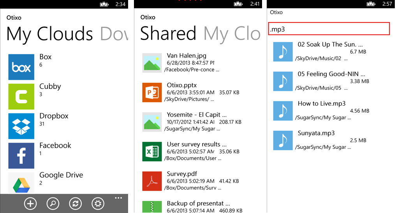Tap the Van Halen.jpg image icon
396x213 pixels.
point(152,63)
